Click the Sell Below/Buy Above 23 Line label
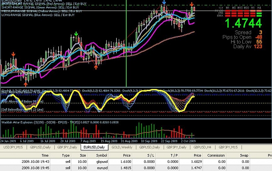 click(x=22, y=109)
